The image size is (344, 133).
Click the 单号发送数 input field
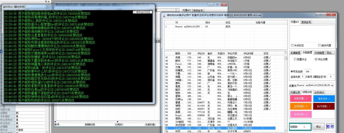308,71
